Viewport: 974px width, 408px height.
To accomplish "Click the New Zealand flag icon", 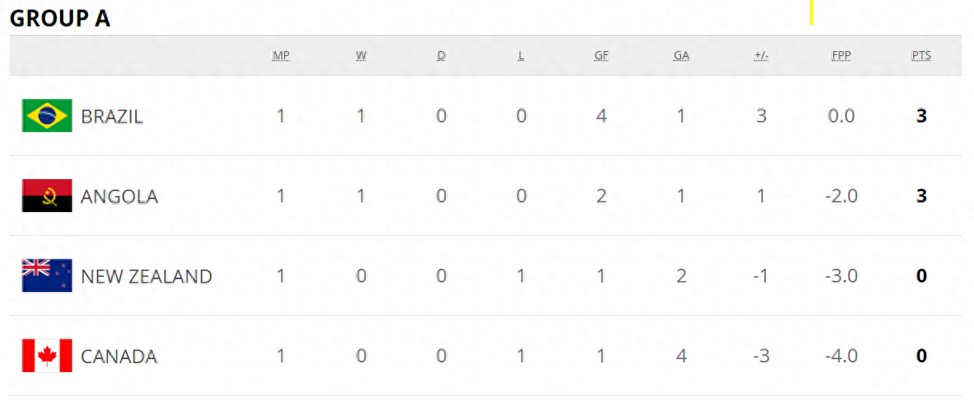I will 47,276.
